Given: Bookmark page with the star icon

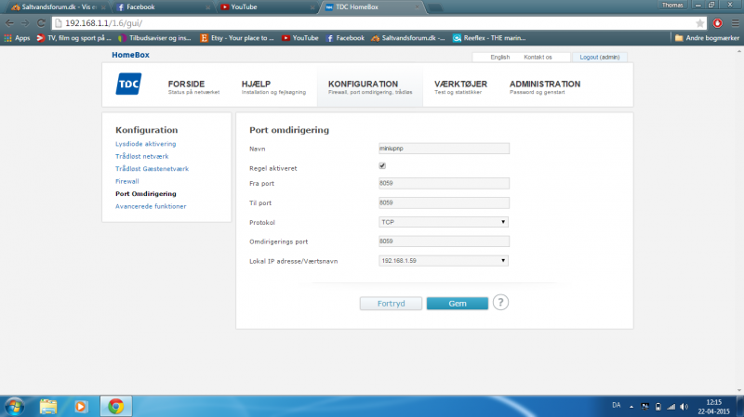Looking at the screenshot, I should (x=699, y=22).
